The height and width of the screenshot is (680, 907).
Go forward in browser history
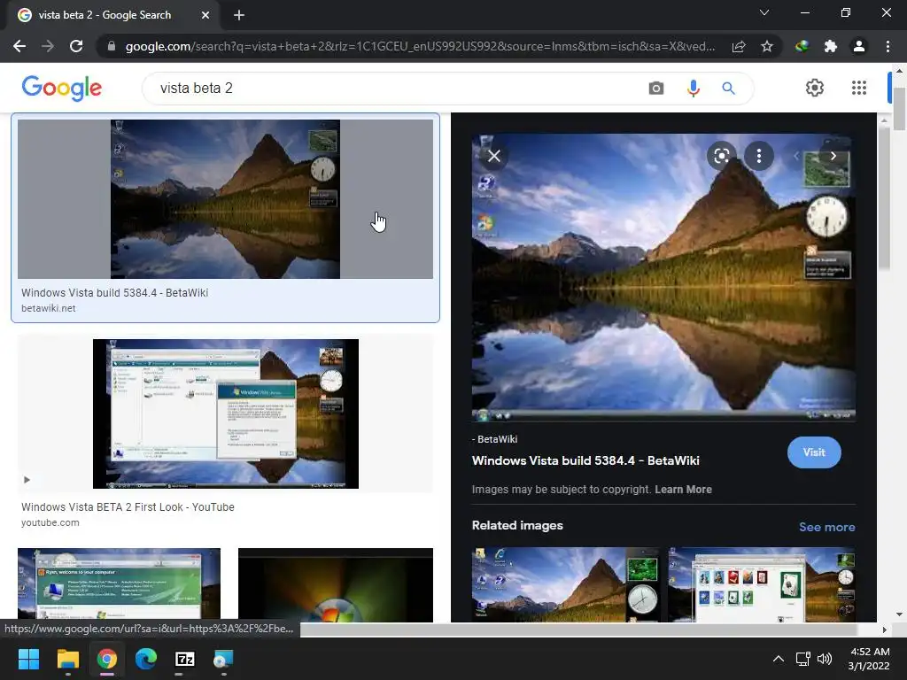[48, 46]
